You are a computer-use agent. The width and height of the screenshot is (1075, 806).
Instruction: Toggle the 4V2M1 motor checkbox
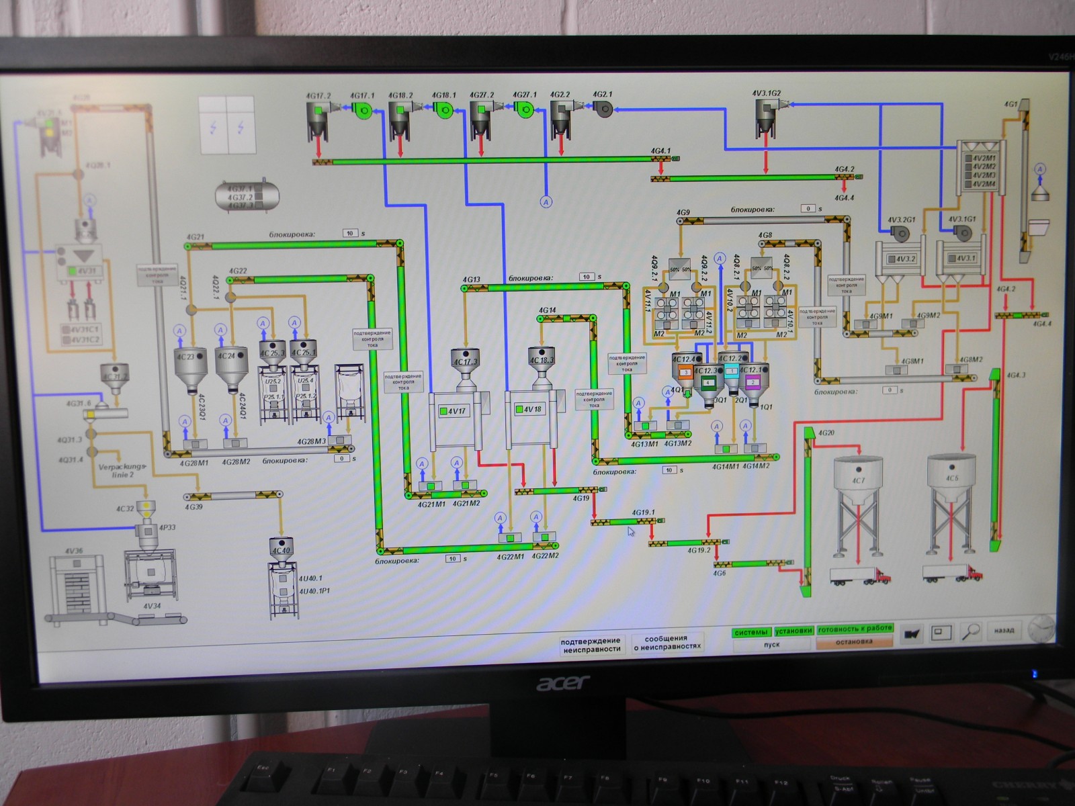click(x=968, y=159)
